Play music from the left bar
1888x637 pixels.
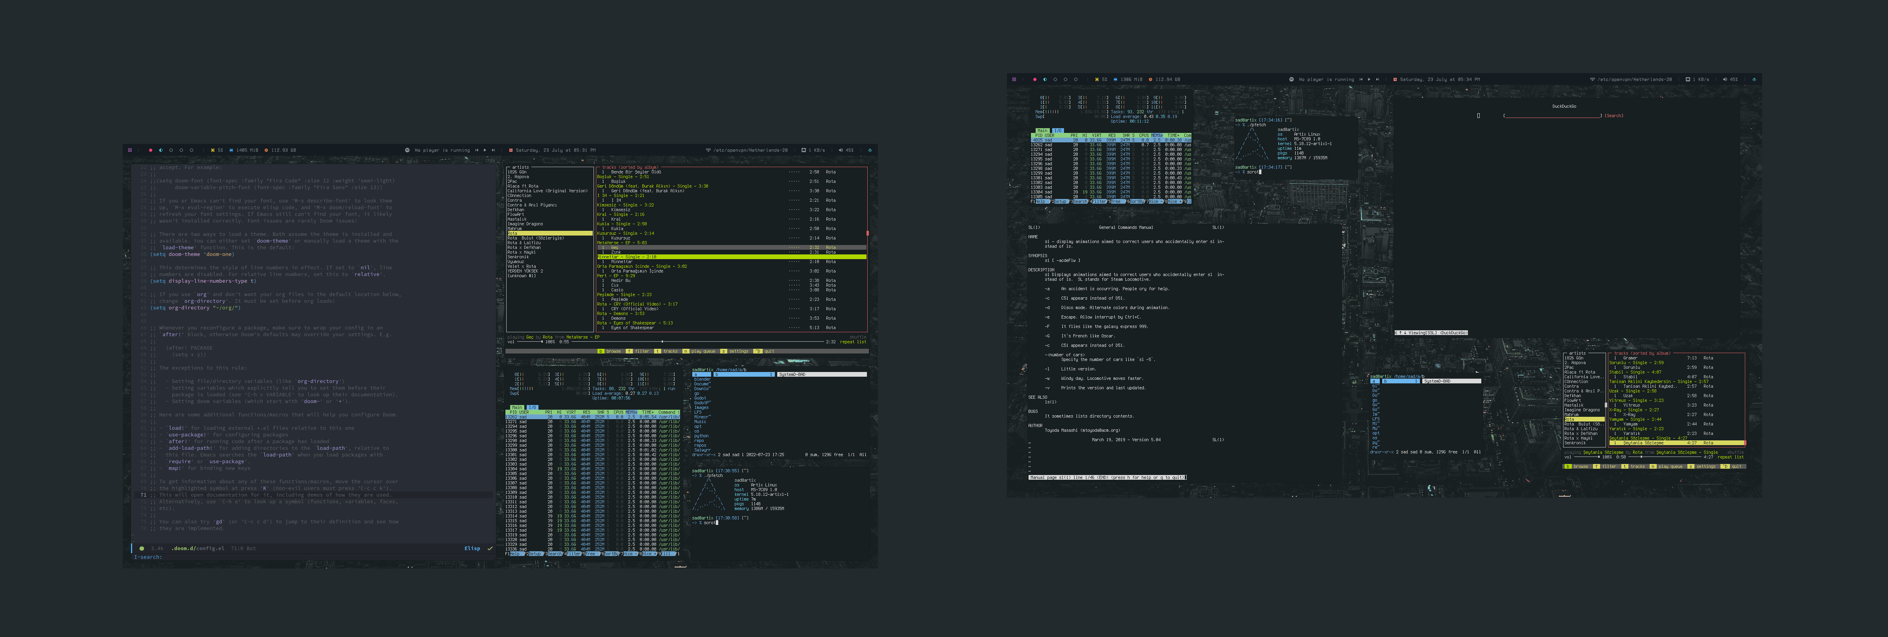pos(485,150)
